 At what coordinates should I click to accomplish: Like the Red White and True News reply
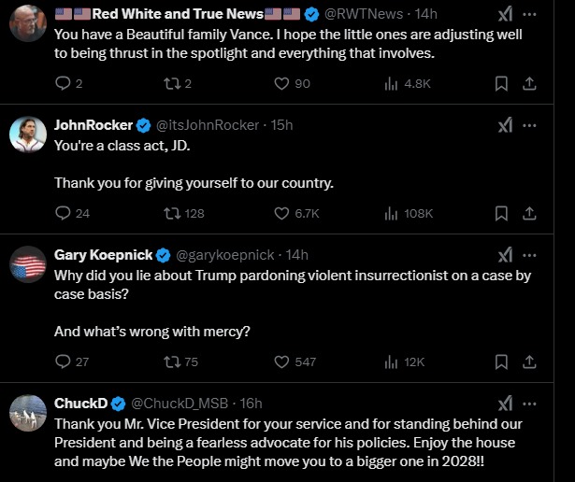pos(281,83)
